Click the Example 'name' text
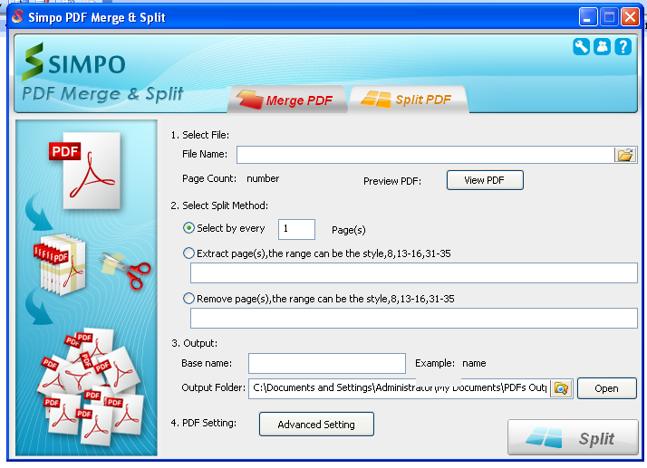The image size is (647, 468). 474,363
